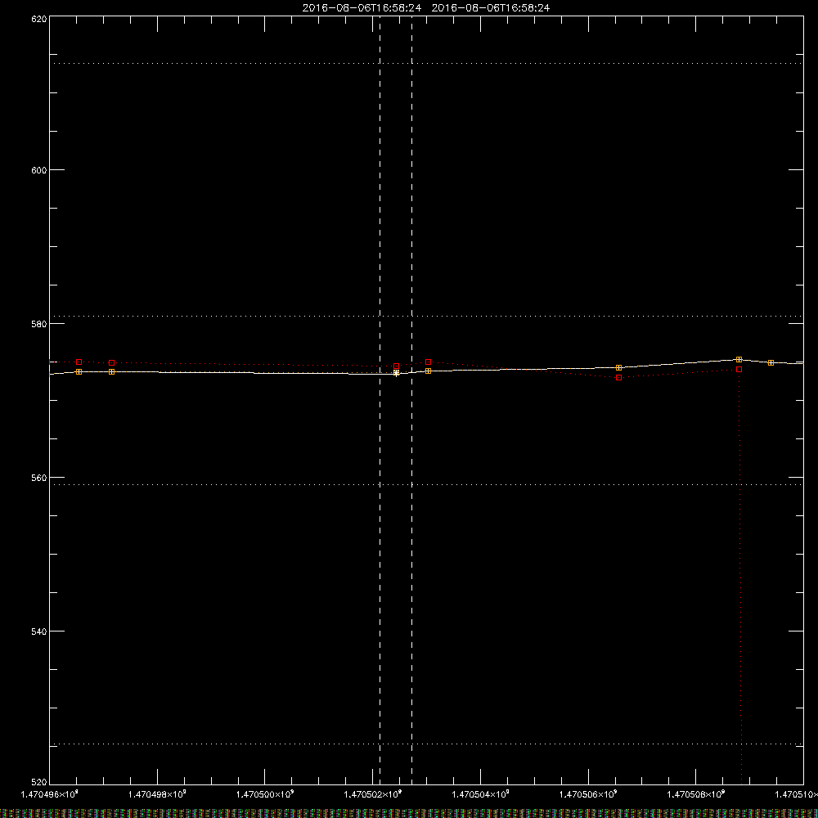The width and height of the screenshot is (818, 818).
Task: Click the left white dashed vertical line
Action: pyautogui.click(x=380, y=400)
